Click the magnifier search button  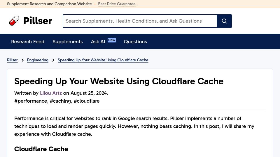coord(224,21)
